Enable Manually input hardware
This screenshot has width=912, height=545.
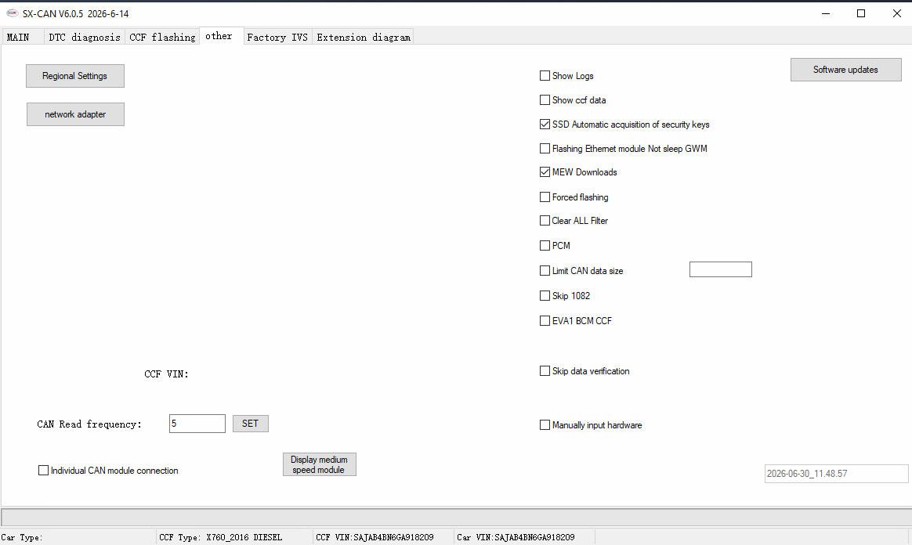[545, 425]
